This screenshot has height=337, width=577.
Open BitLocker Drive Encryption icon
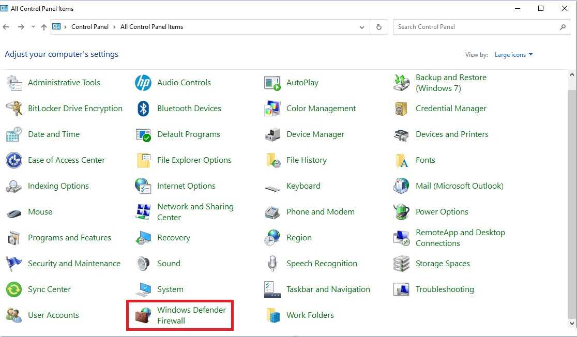14,109
